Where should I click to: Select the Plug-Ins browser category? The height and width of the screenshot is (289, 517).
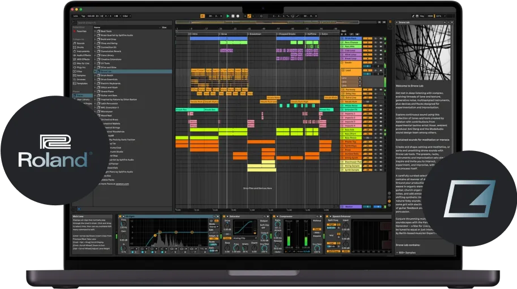(81, 67)
